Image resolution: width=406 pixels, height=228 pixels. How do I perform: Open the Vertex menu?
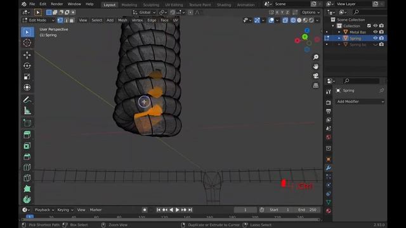[137, 20]
